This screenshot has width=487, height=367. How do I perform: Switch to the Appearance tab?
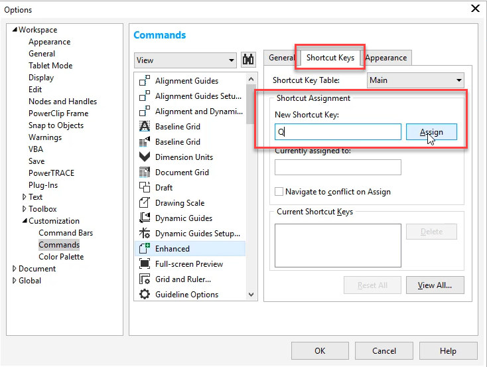(386, 58)
